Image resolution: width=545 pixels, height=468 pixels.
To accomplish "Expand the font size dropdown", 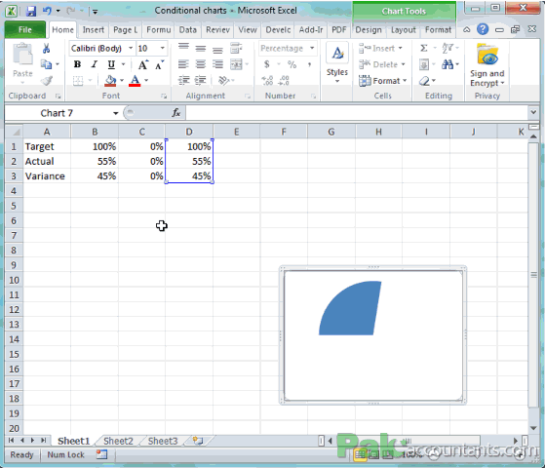I will point(162,48).
